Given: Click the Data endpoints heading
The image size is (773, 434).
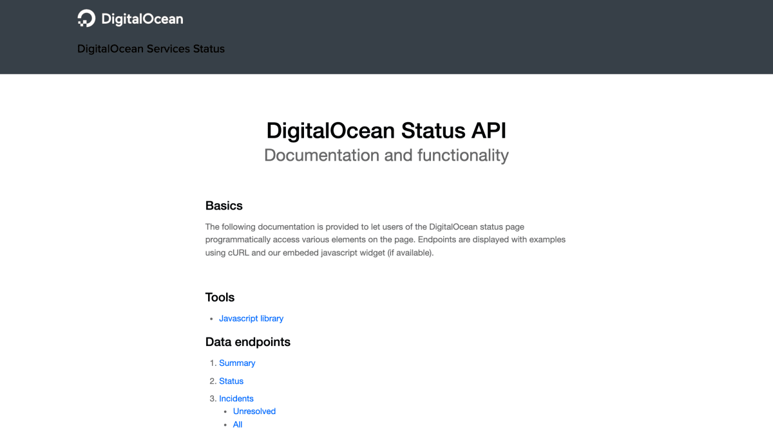Looking at the screenshot, I should [248, 342].
